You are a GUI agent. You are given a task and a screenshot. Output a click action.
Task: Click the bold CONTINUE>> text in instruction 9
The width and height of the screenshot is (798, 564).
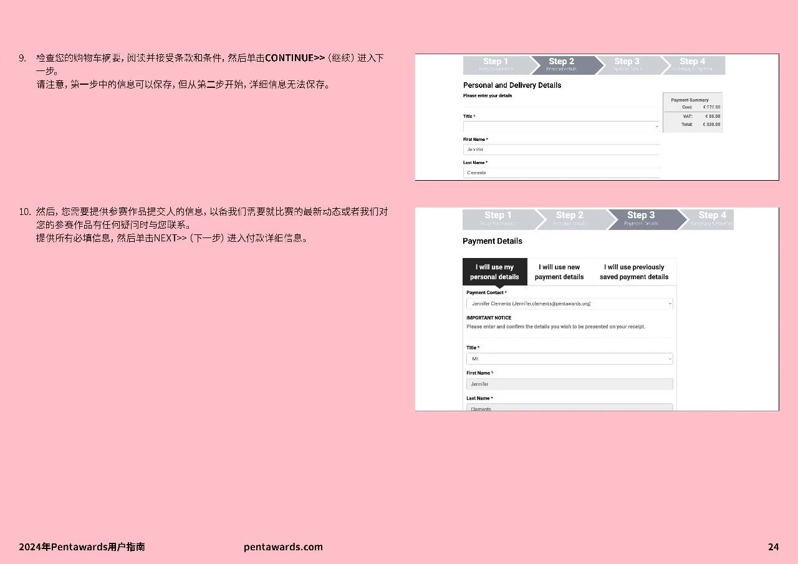[295, 58]
